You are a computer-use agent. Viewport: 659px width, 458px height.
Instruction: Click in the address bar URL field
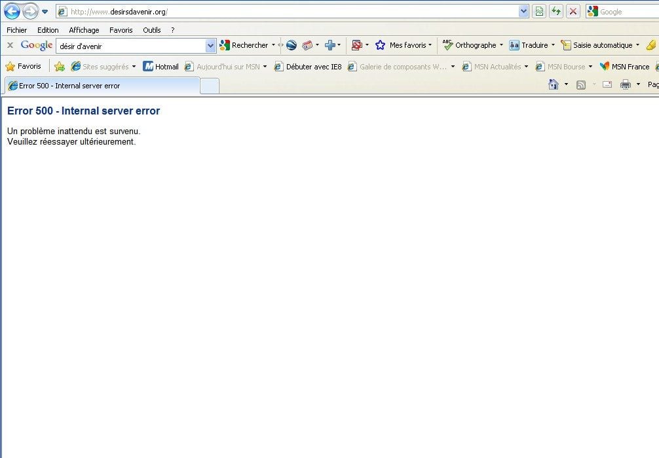click(288, 11)
